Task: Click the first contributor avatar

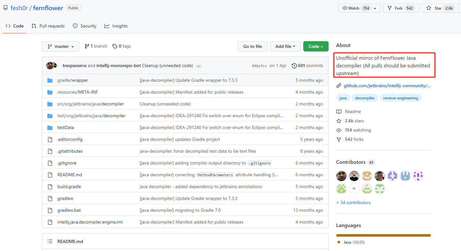Action: point(341,176)
